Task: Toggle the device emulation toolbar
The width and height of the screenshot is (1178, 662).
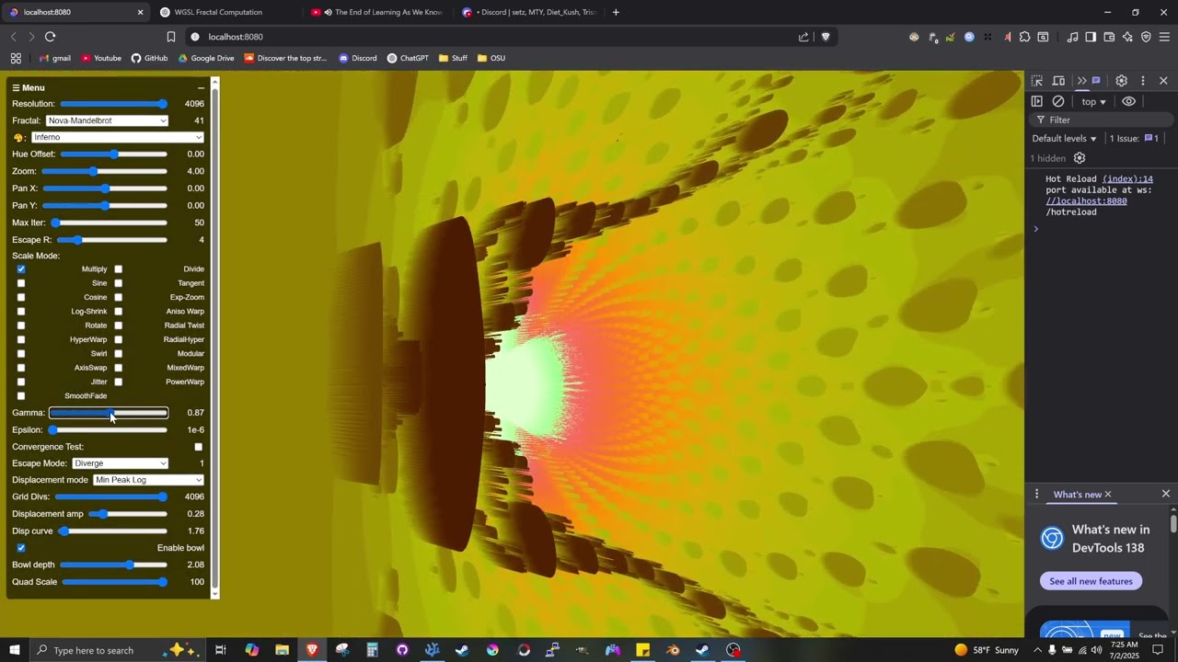Action: pos(1058,81)
